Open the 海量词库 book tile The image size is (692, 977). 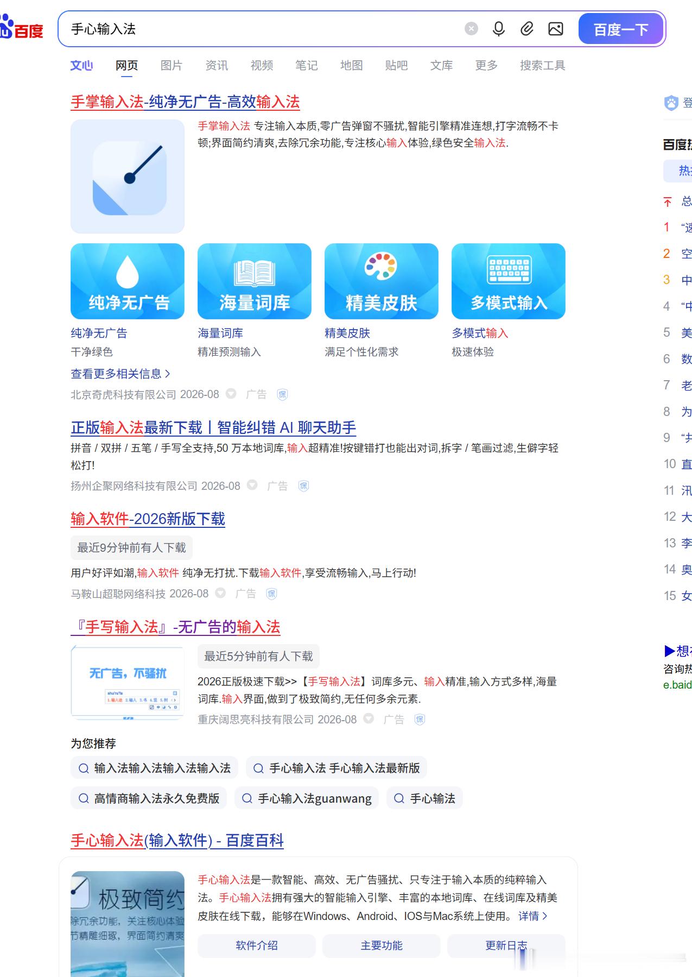pyautogui.click(x=255, y=281)
